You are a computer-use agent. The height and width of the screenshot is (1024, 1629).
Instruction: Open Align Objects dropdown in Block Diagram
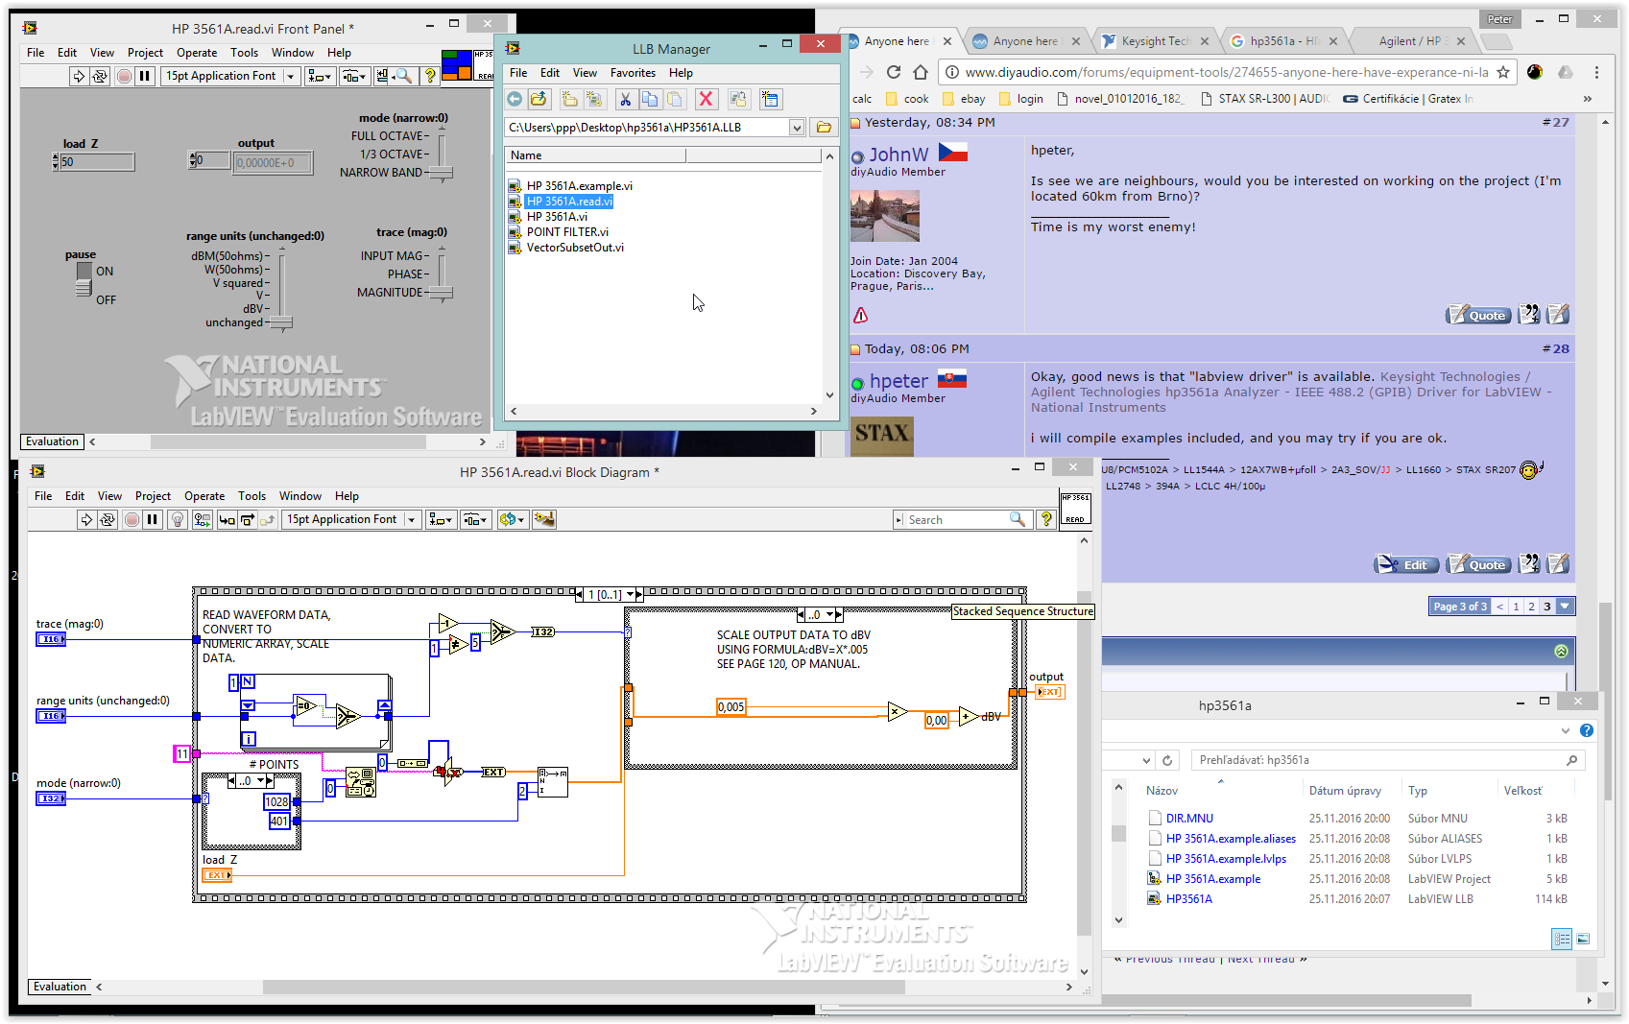tap(441, 519)
